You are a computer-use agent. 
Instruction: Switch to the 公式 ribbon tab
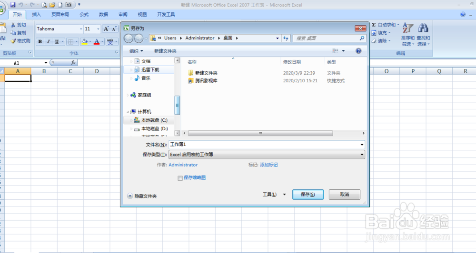(x=84, y=15)
